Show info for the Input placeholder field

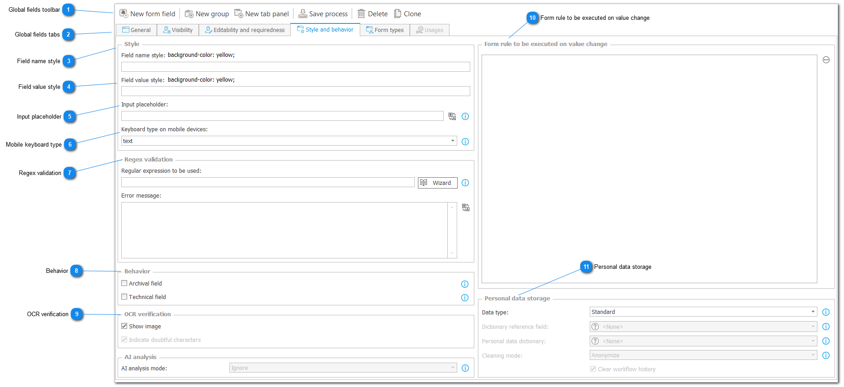coord(465,116)
